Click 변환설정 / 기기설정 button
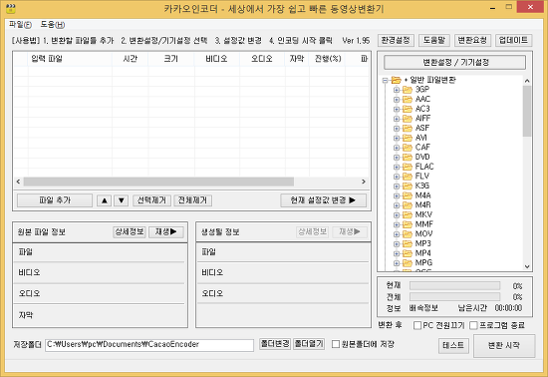 click(454, 63)
